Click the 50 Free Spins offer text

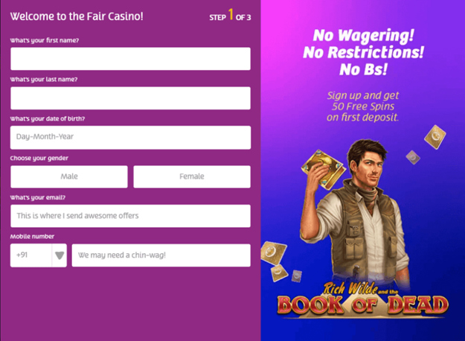point(362,106)
